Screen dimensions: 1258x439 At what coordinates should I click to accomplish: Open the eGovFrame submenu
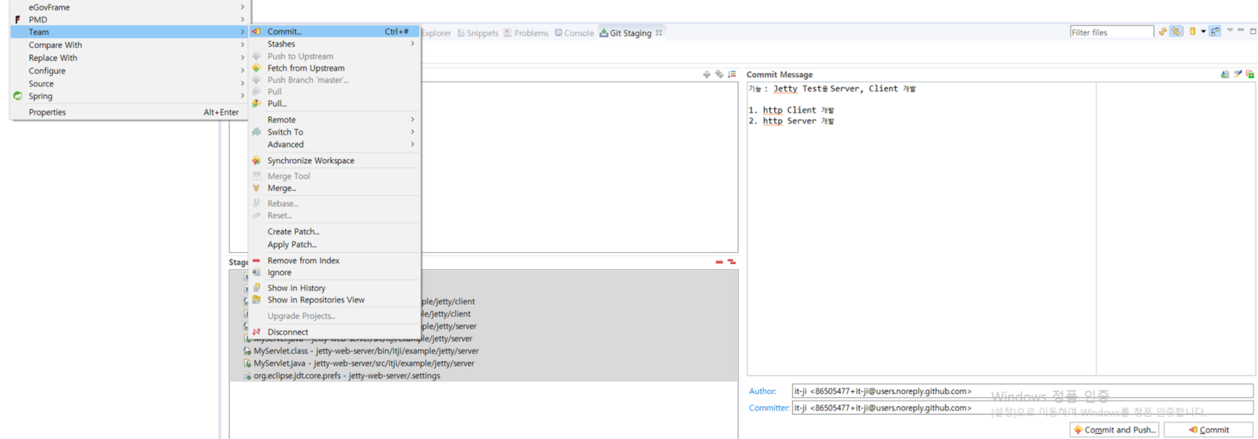(129, 7)
